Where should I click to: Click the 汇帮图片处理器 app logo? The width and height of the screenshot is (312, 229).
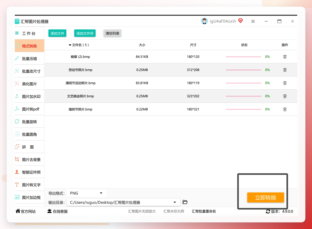pyautogui.click(x=17, y=21)
